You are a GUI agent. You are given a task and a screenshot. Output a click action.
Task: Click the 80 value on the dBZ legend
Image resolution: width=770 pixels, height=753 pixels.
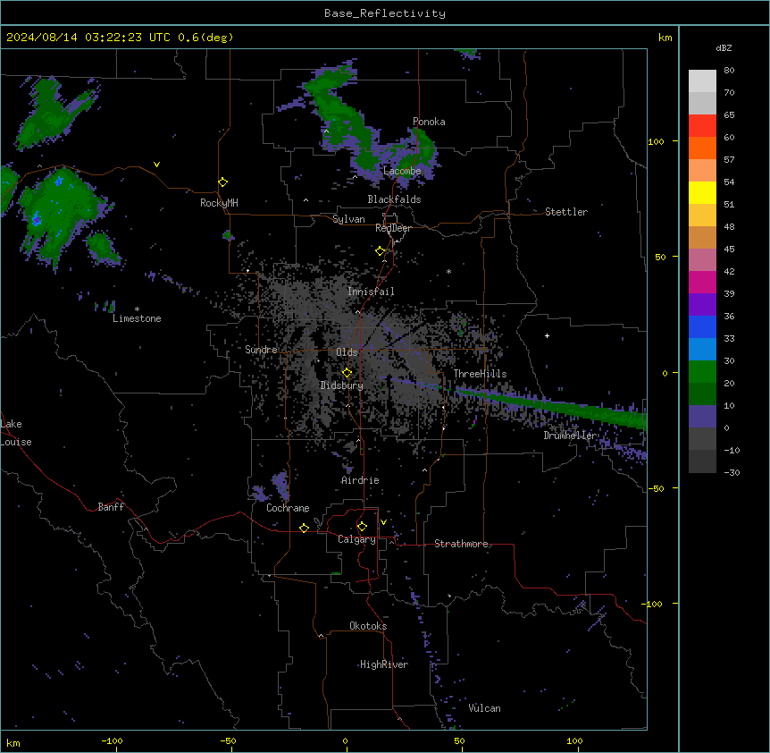729,71
